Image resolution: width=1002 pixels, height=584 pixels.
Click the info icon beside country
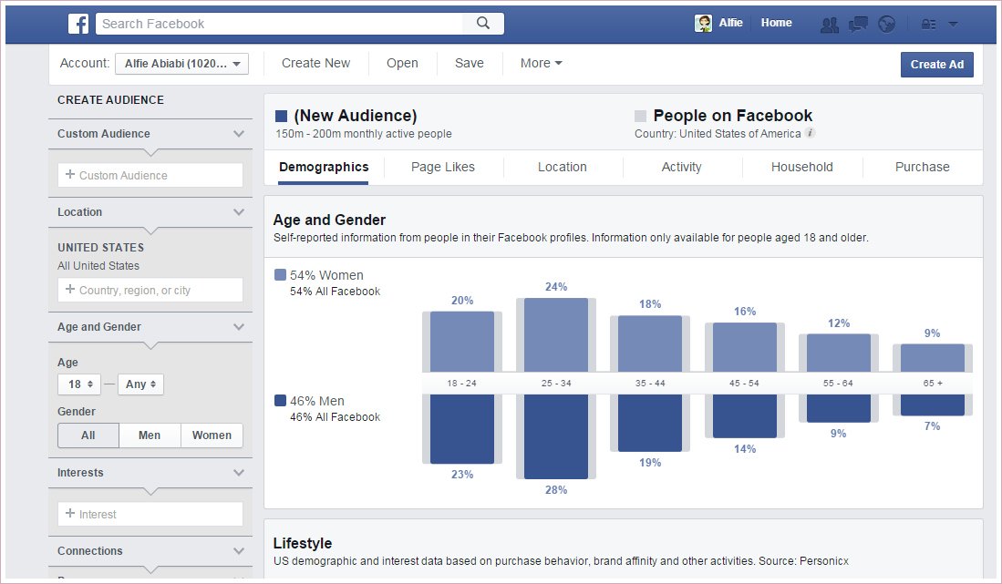[811, 133]
